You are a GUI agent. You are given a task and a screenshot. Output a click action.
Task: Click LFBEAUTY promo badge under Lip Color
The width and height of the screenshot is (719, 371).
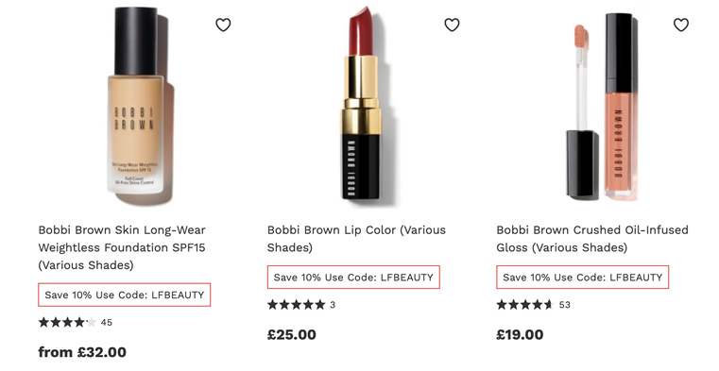coord(353,278)
